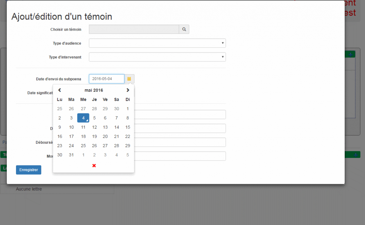Select greyed April 30 in first row

click(x=117, y=109)
